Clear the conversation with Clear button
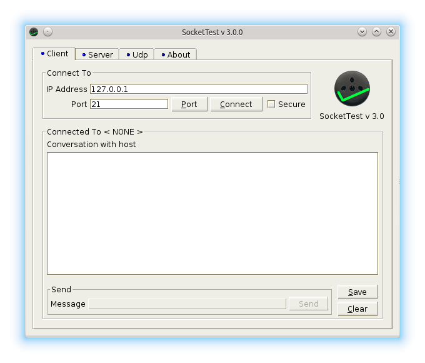The image size is (425, 363). [x=357, y=309]
